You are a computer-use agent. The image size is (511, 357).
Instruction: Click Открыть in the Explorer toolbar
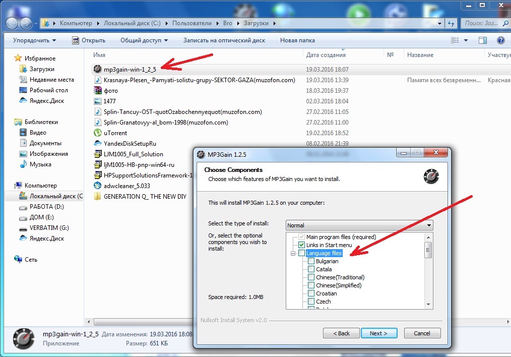(89, 40)
